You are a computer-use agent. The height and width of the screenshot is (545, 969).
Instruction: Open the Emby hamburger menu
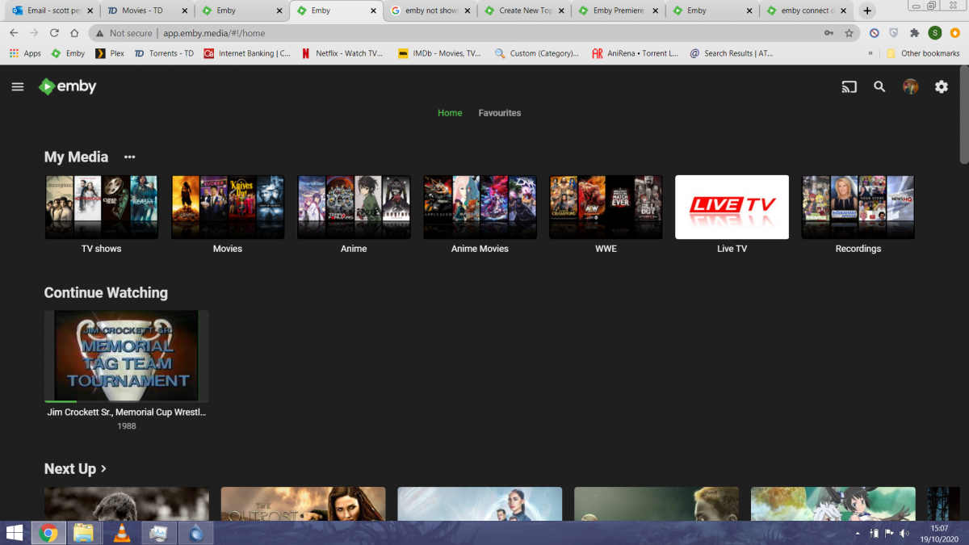pyautogui.click(x=18, y=87)
